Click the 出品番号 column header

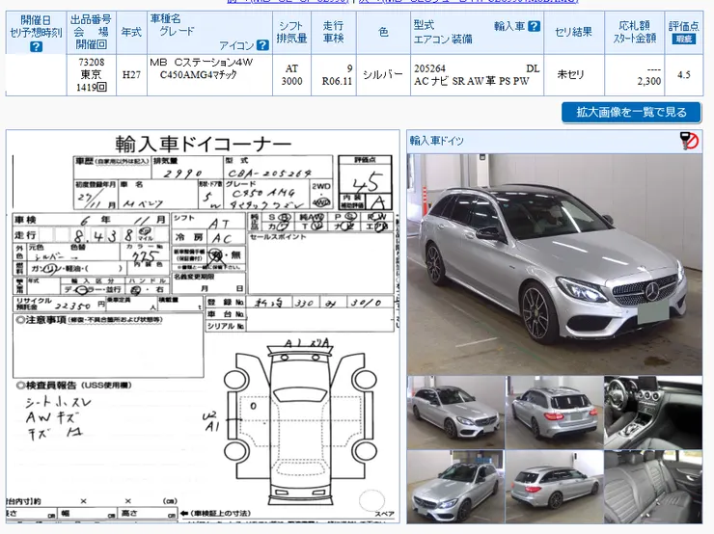pos(91,19)
